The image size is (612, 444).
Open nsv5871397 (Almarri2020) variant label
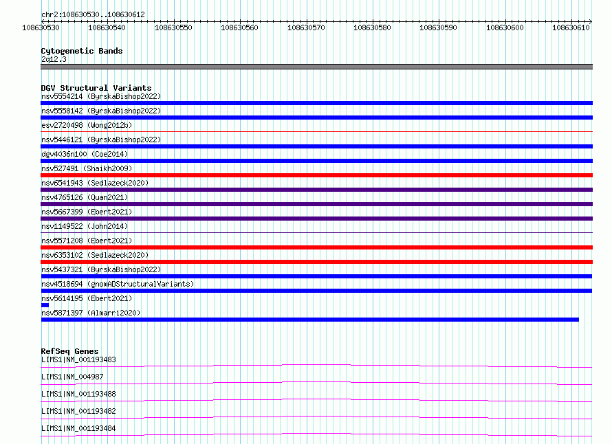point(91,313)
